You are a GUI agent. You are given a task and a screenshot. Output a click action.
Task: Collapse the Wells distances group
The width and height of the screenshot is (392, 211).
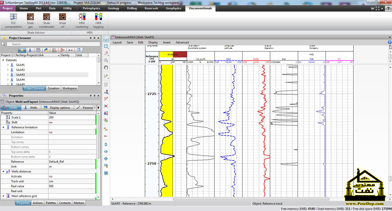(3, 171)
